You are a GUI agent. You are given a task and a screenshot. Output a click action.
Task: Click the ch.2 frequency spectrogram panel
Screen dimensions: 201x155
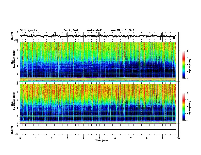98,104
